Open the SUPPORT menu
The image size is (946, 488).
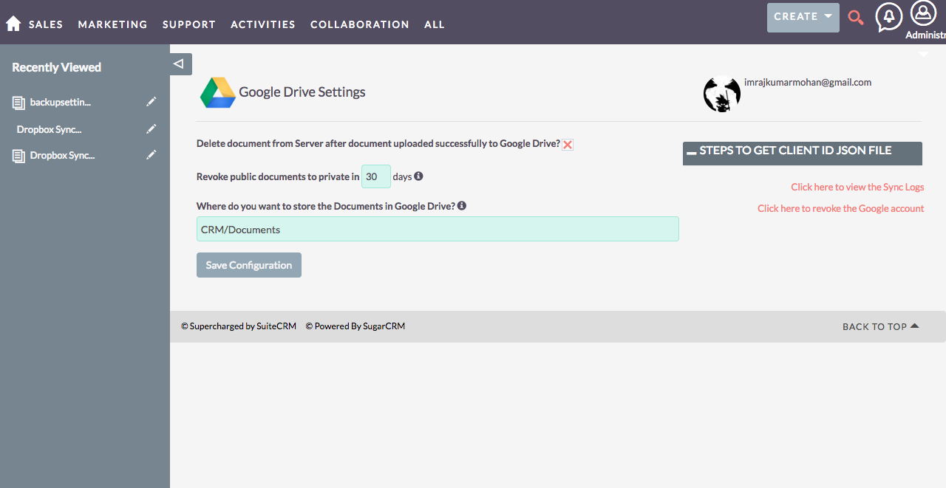(x=189, y=24)
